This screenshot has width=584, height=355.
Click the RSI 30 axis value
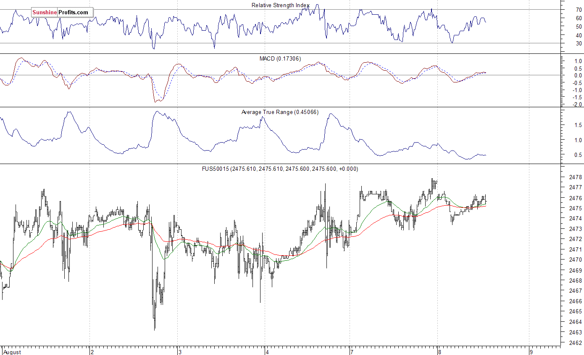tap(579, 43)
